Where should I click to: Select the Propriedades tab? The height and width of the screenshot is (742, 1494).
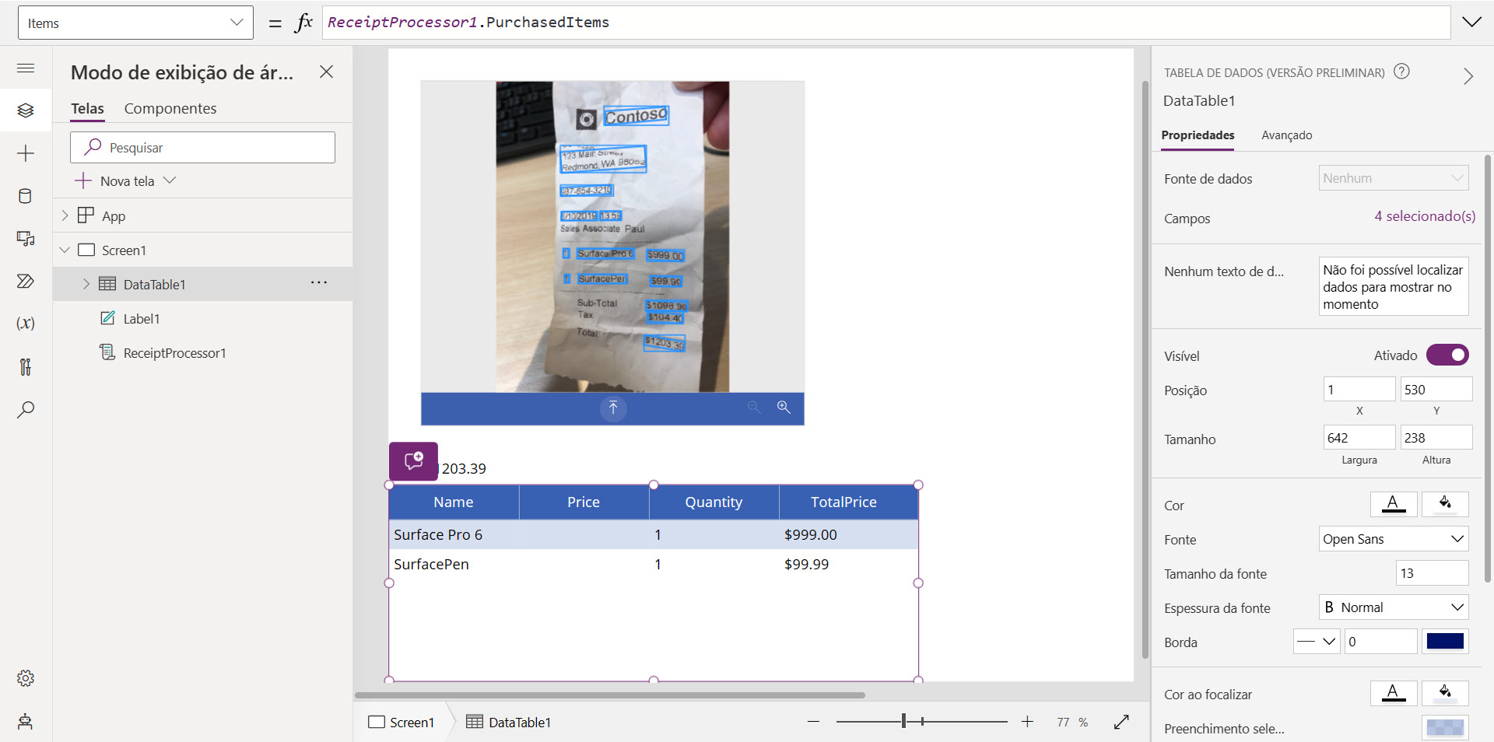[1198, 135]
